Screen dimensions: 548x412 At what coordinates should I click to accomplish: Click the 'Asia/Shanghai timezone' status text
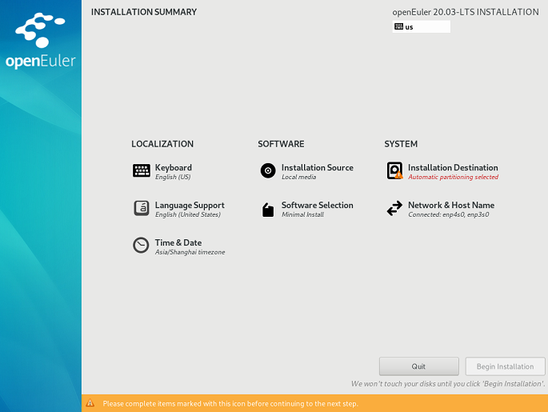(190, 252)
